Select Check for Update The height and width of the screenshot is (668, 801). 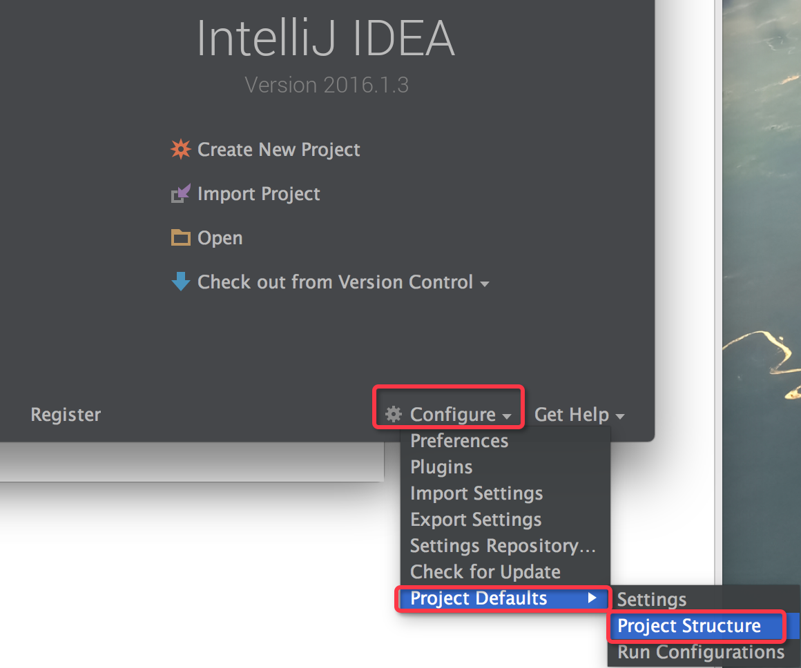[485, 571]
